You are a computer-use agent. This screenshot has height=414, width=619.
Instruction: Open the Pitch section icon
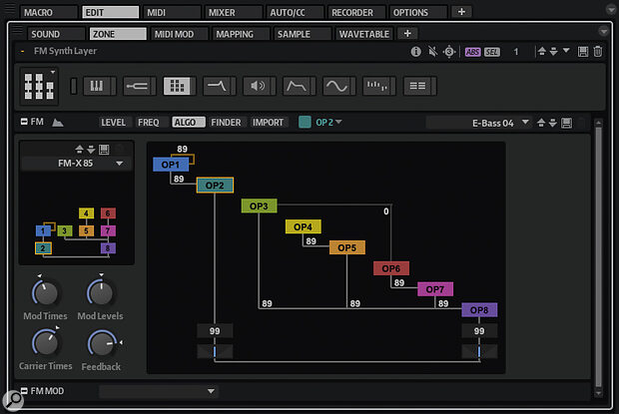tap(137, 86)
